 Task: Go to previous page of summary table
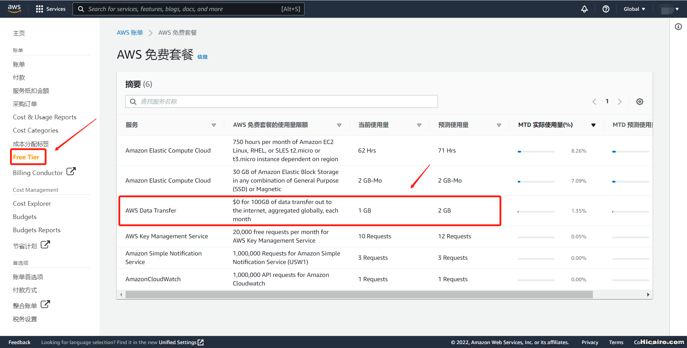coord(594,101)
